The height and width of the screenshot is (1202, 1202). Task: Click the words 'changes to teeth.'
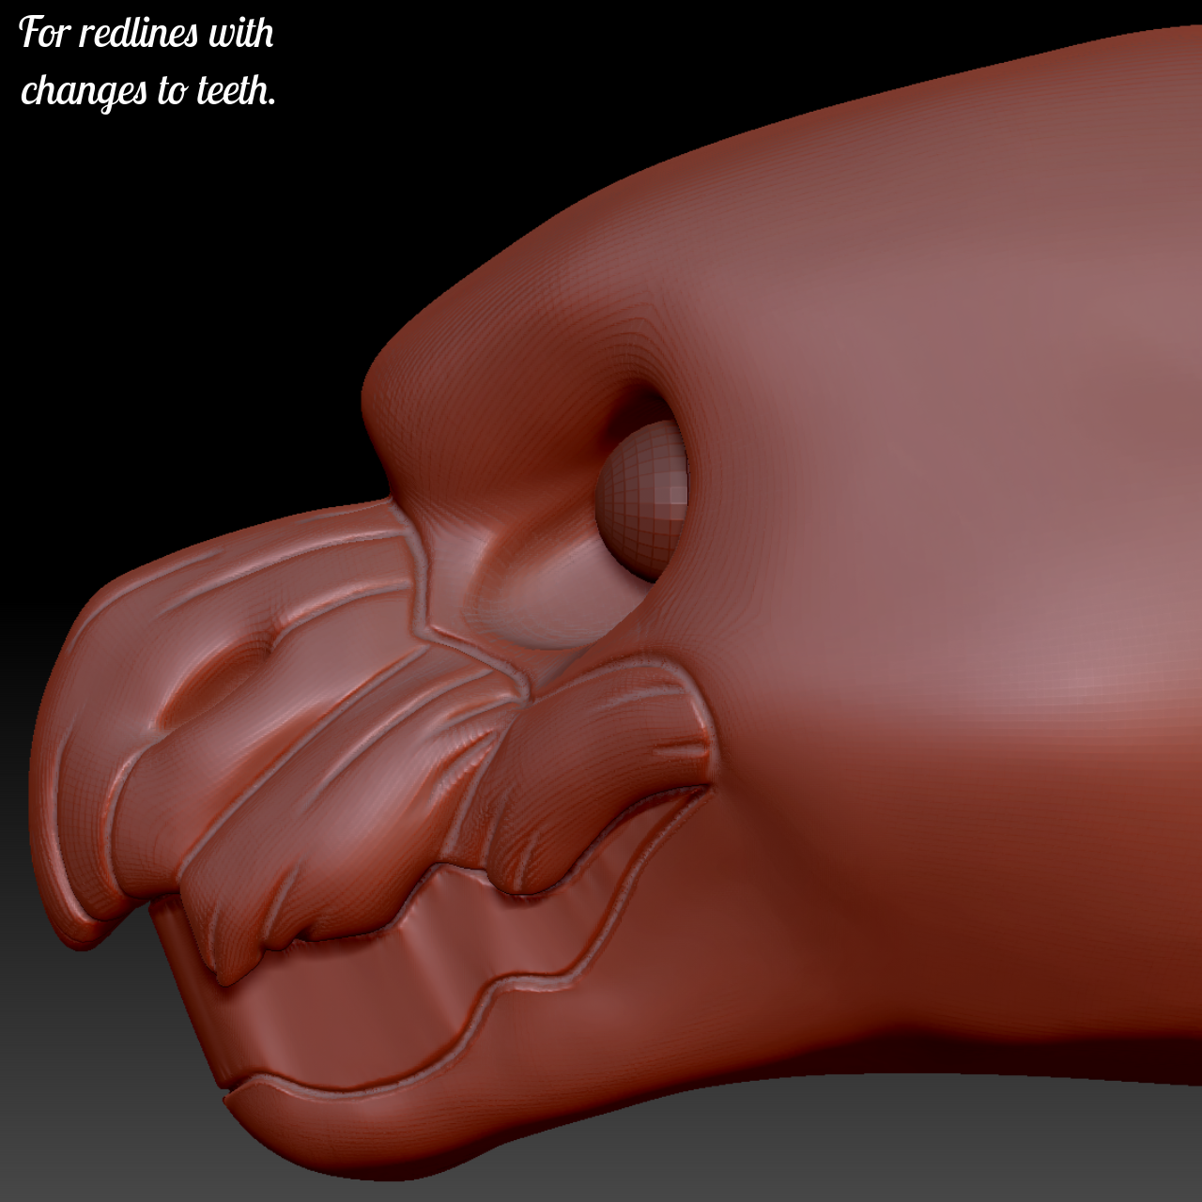click(150, 89)
